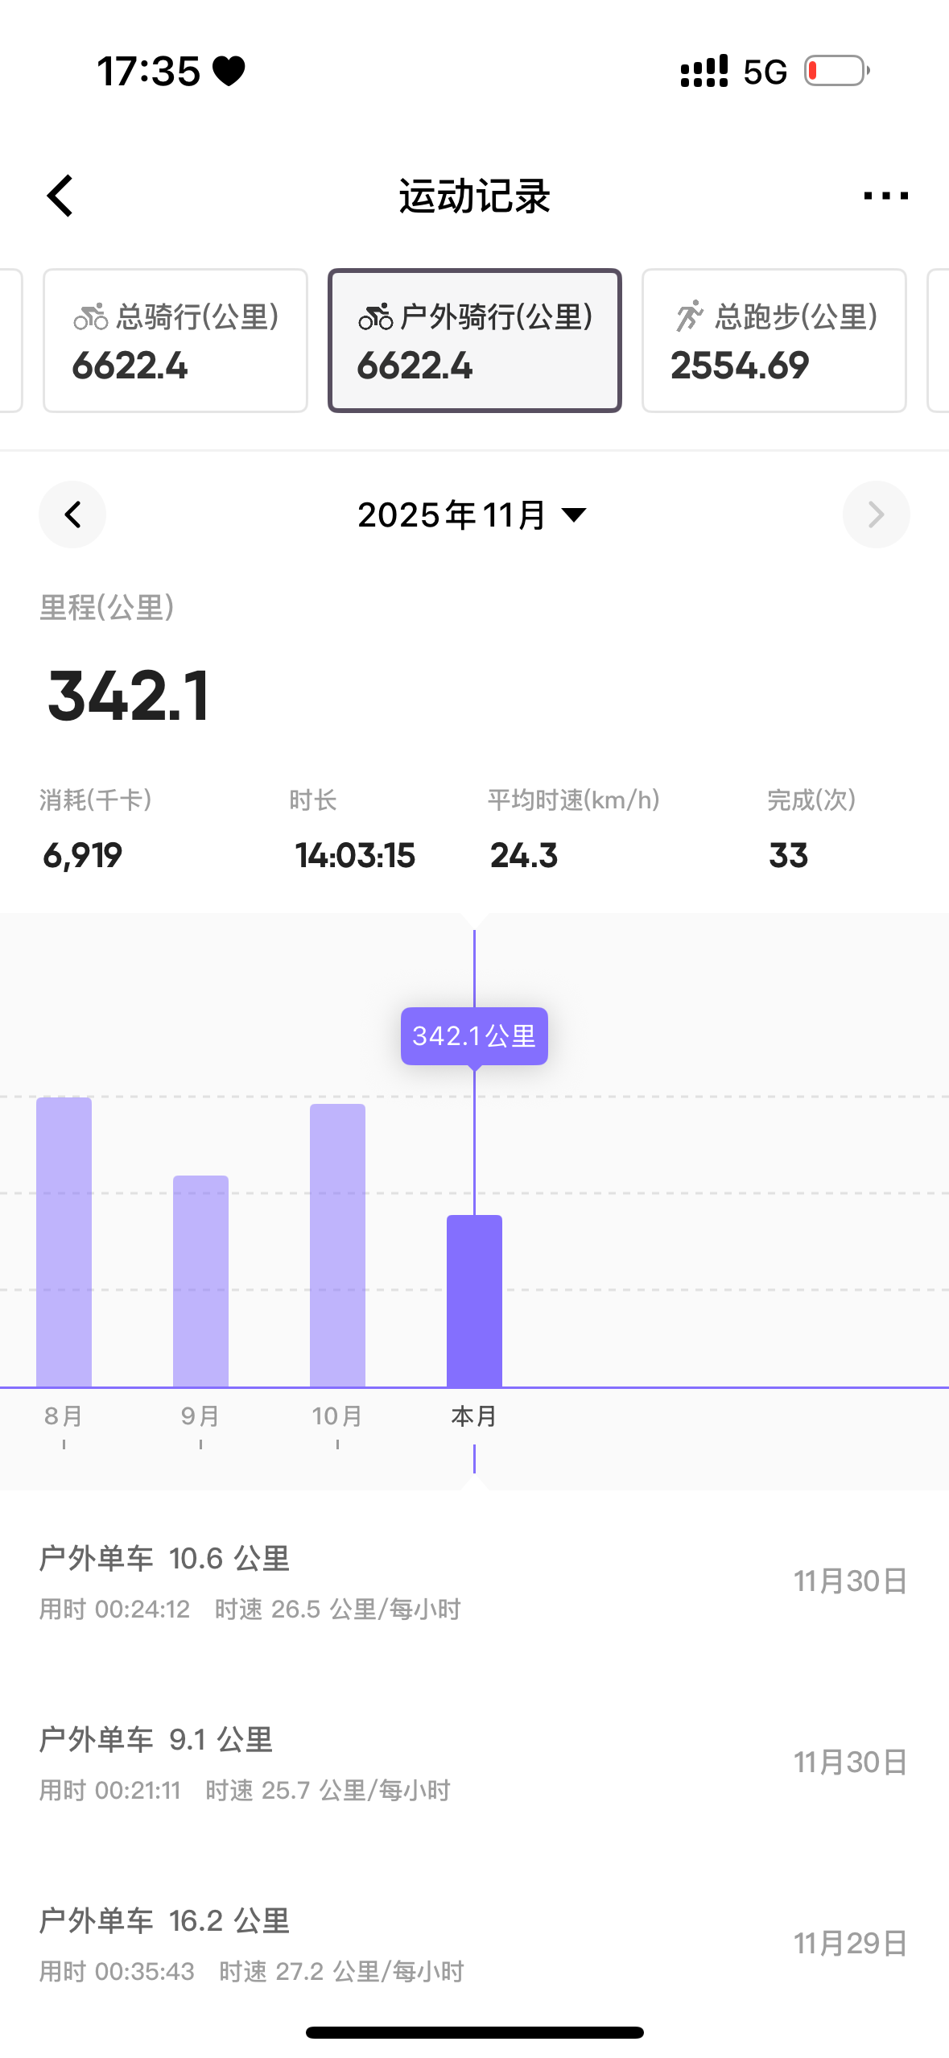Select the 户外骑行(公里) card
Screen dimensions: 949x2058
pyautogui.click(x=475, y=341)
